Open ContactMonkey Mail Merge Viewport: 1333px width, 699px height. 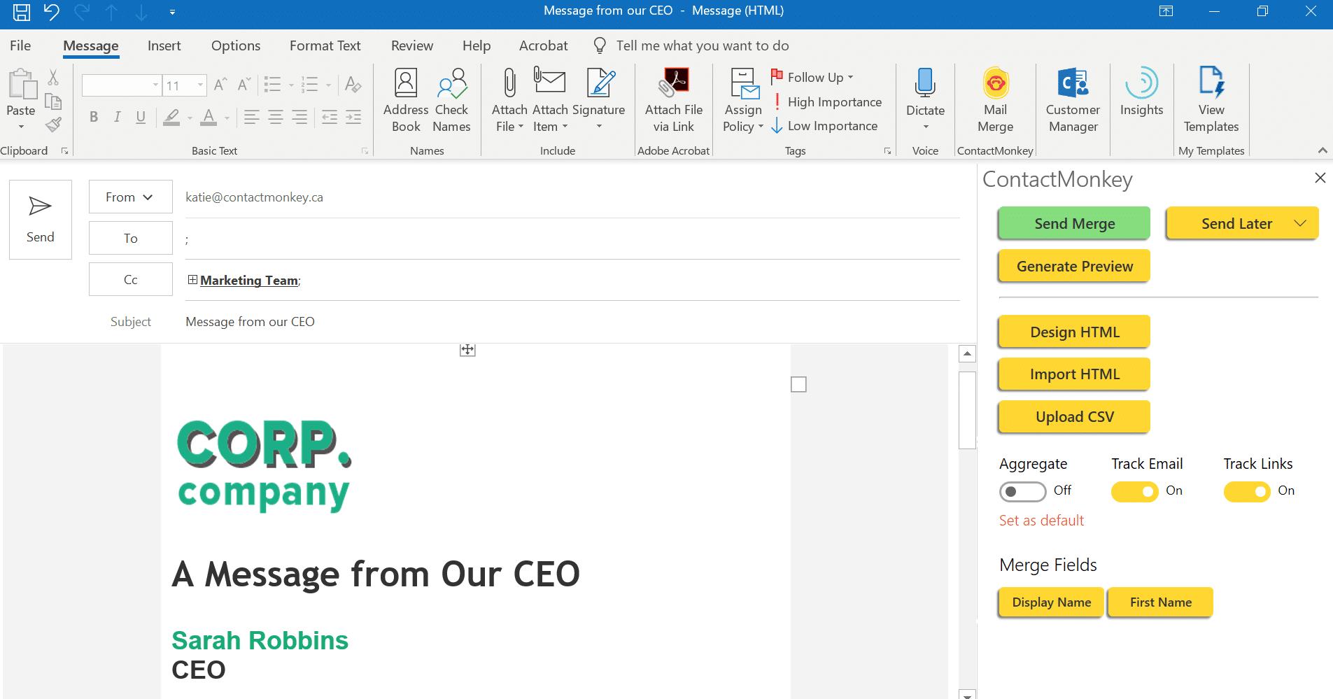point(995,100)
